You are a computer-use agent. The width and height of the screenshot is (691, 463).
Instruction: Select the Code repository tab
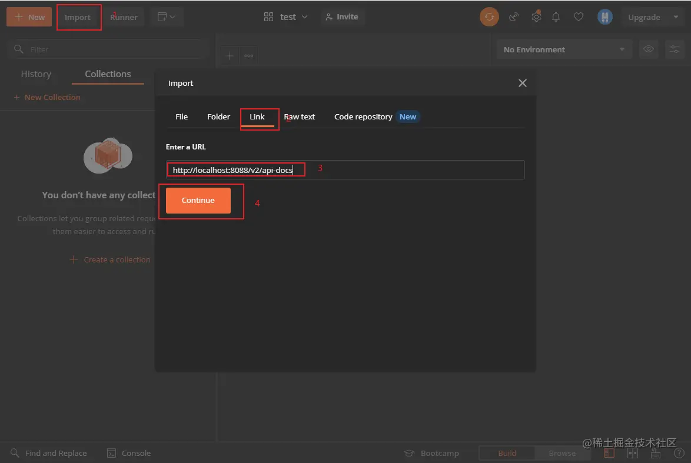click(x=363, y=116)
